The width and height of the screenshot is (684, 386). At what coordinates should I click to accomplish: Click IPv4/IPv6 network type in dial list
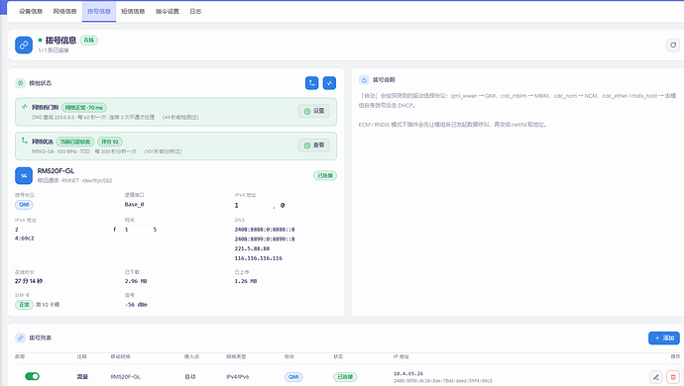pos(237,377)
